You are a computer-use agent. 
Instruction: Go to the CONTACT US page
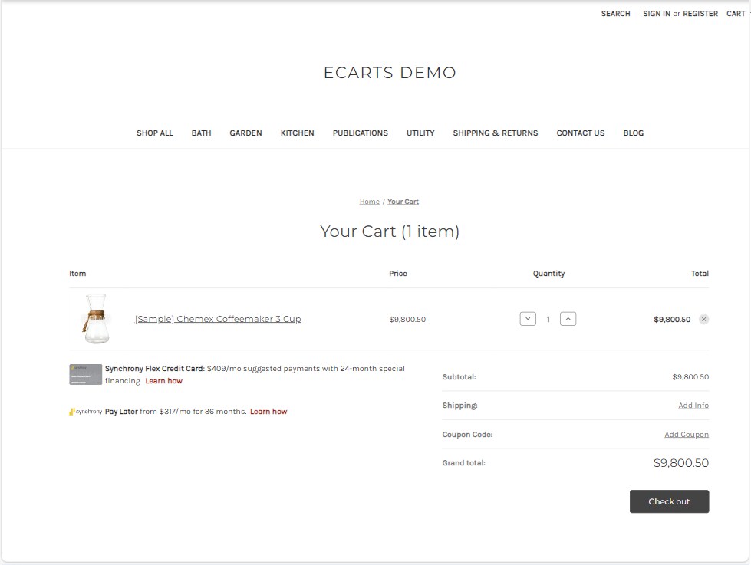[x=580, y=133]
